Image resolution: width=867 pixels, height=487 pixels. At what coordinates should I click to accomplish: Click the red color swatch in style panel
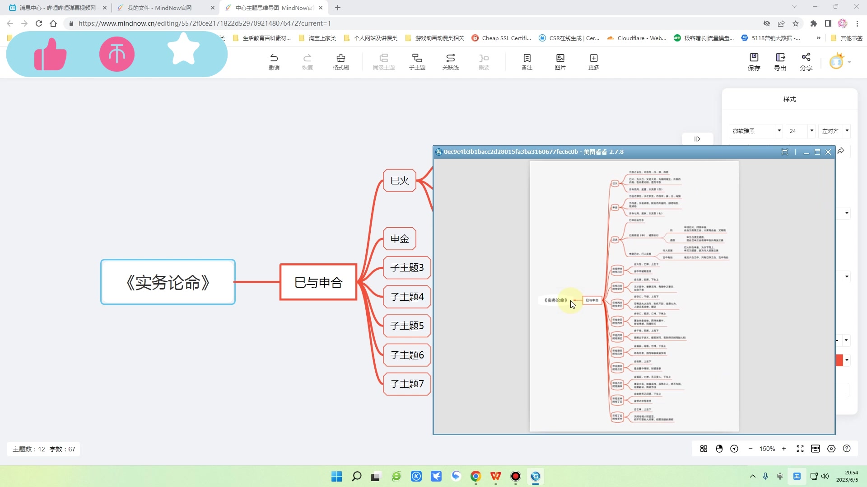click(839, 360)
